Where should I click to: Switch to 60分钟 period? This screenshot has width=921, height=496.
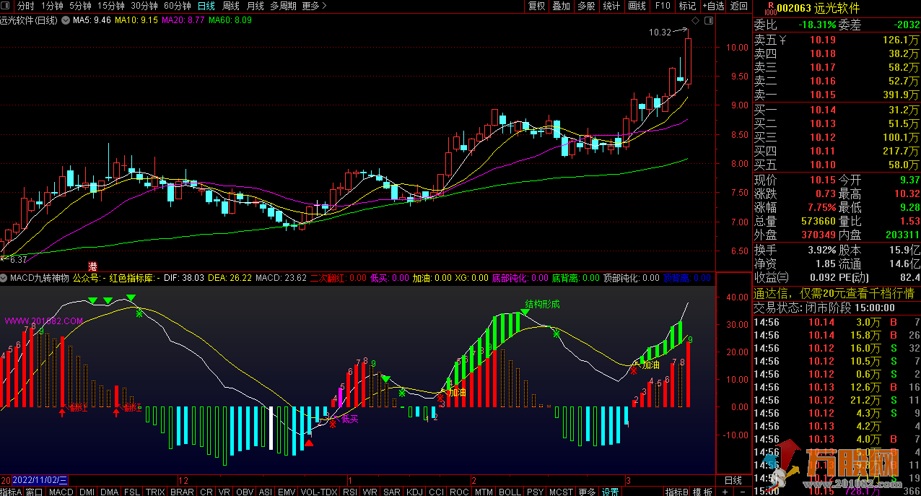pyautogui.click(x=178, y=6)
